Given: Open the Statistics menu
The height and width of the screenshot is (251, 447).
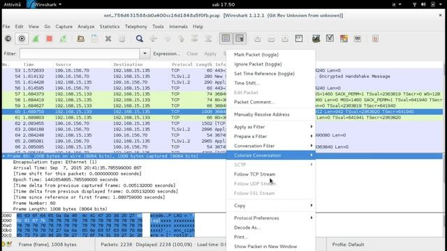Looking at the screenshot, I should coord(110,26).
